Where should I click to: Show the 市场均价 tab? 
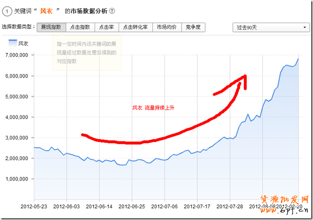[167, 27]
